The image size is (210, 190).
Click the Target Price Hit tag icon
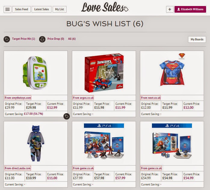(7, 39)
